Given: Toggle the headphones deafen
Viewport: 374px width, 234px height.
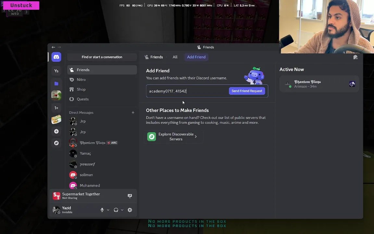Looking at the screenshot, I should (116, 210).
